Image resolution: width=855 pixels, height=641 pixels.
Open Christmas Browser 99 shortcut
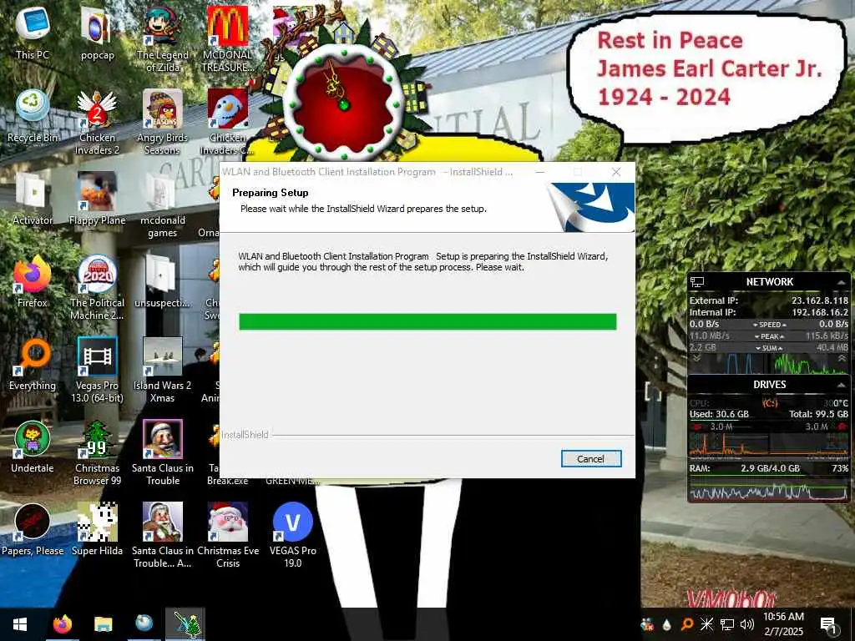pos(97,452)
